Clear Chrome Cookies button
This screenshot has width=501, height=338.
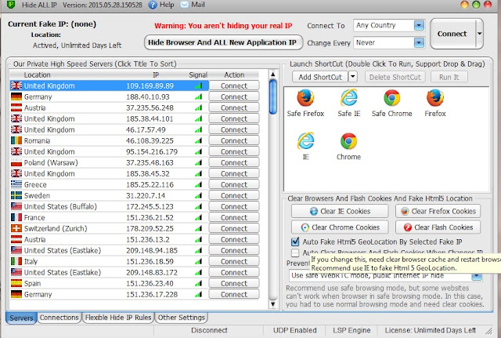pos(340,227)
